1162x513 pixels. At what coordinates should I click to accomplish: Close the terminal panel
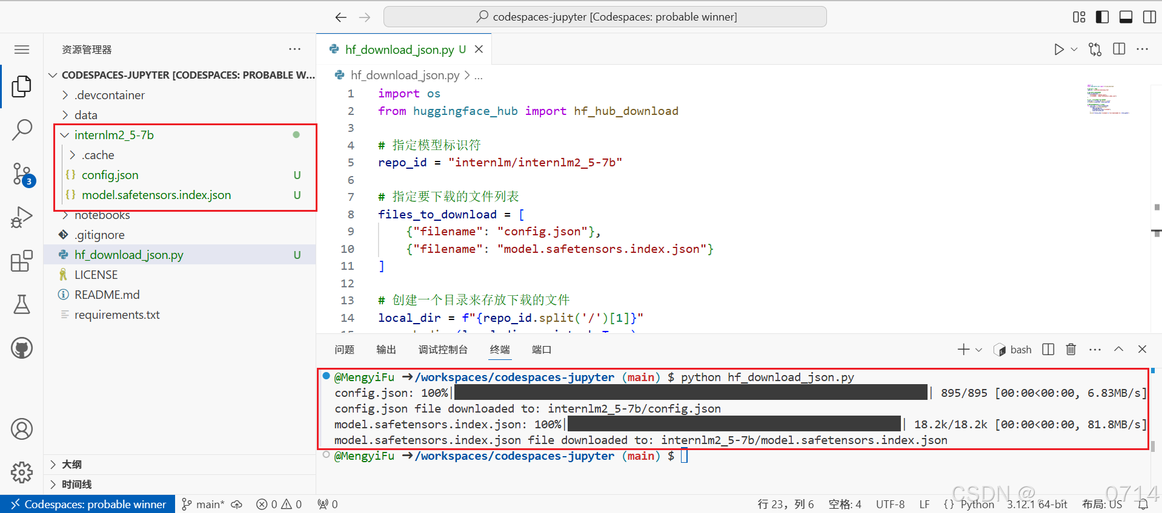coord(1142,350)
